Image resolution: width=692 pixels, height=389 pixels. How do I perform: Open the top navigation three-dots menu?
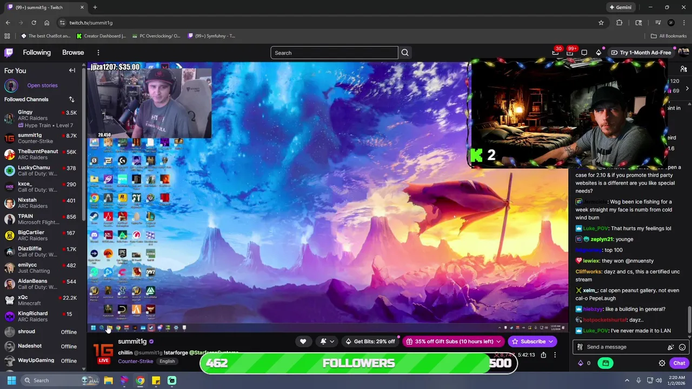[x=98, y=52]
